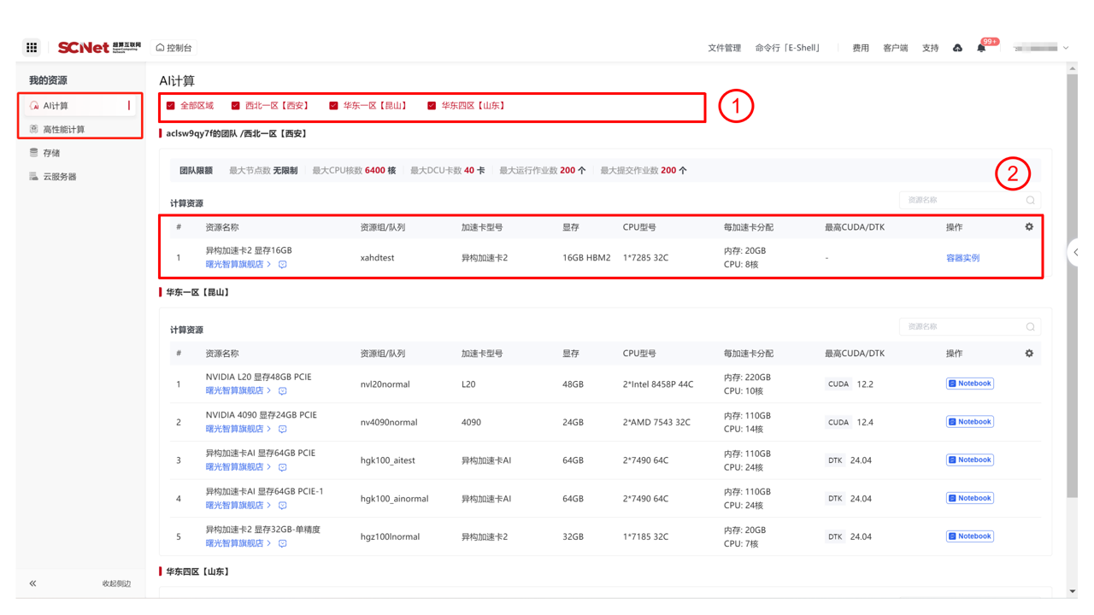
Task: Toggle the 西北一区【西安】 checkbox
Action: coord(236,106)
